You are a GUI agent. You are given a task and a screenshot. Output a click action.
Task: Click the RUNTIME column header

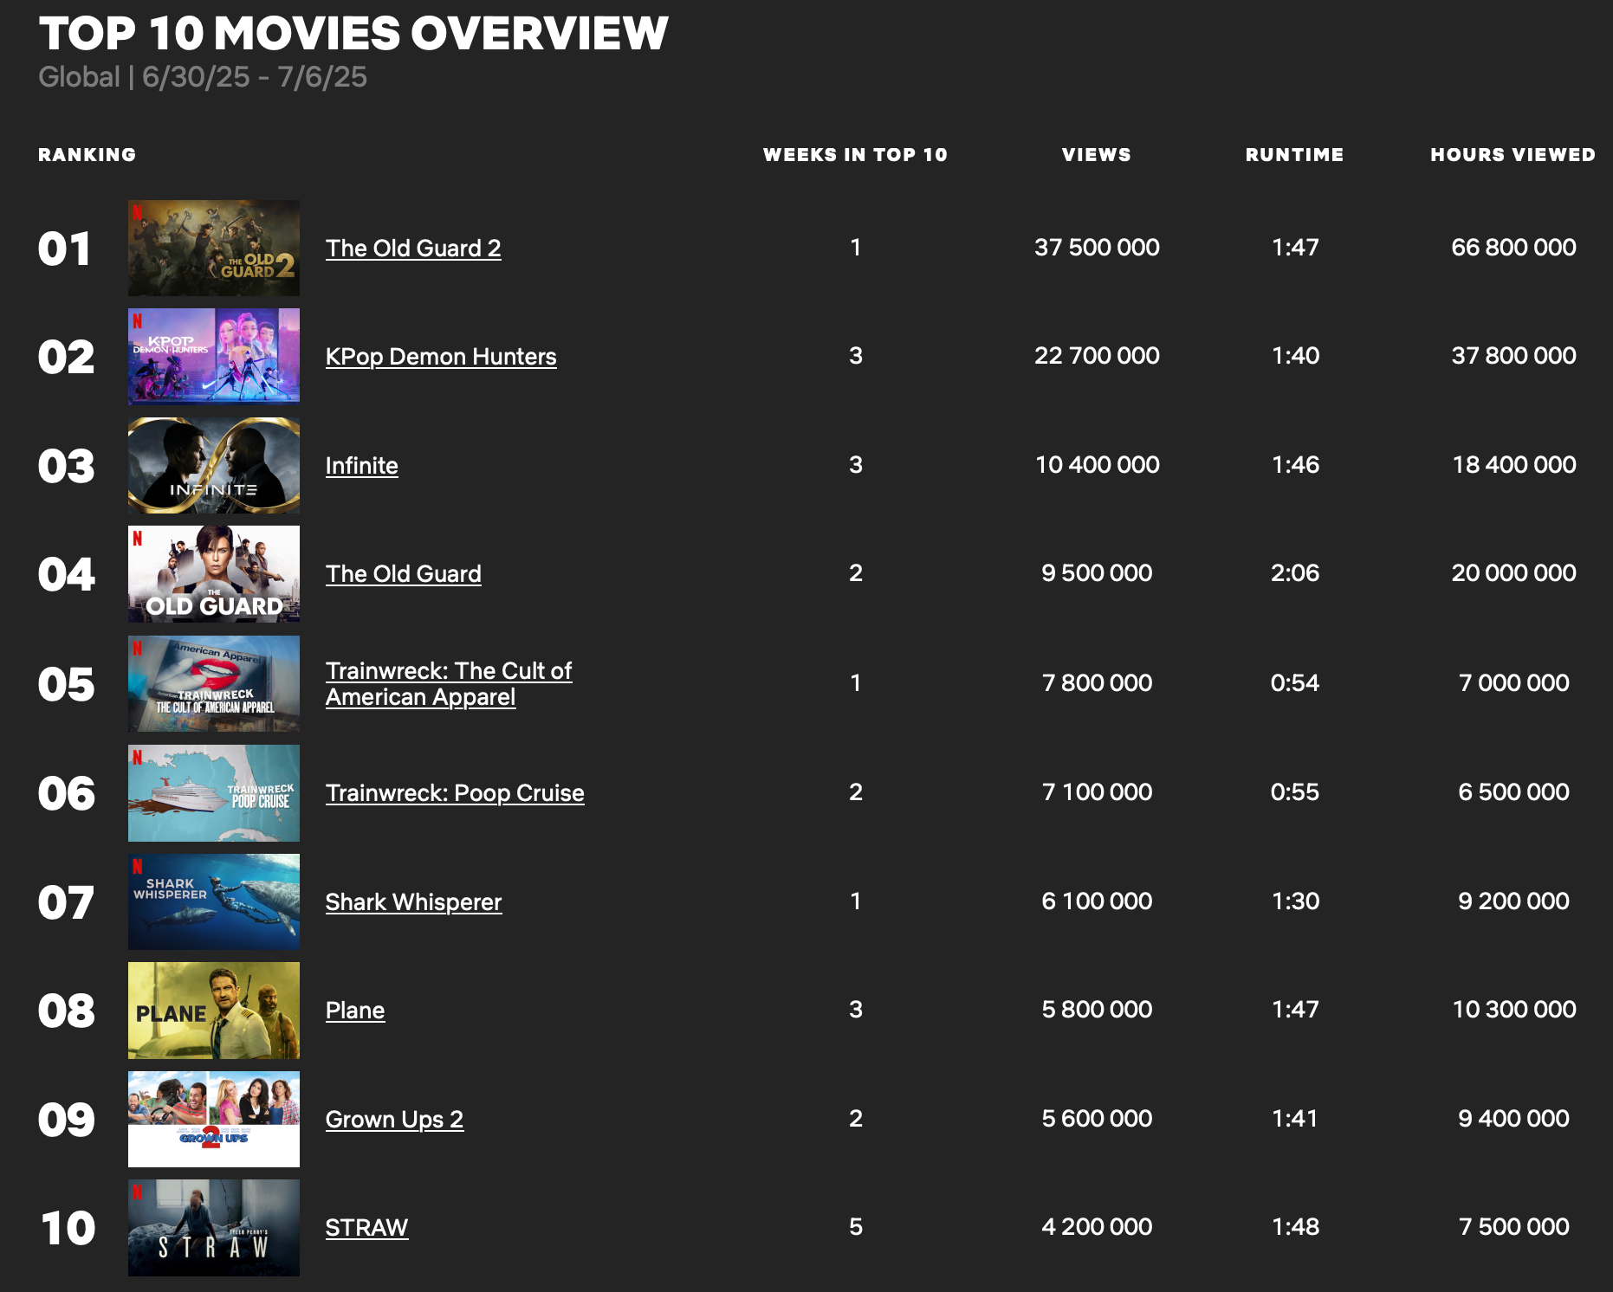coord(1295,155)
